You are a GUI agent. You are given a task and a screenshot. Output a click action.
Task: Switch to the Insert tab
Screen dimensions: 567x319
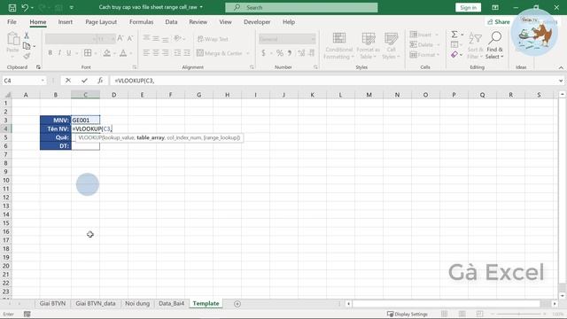pyautogui.click(x=65, y=22)
